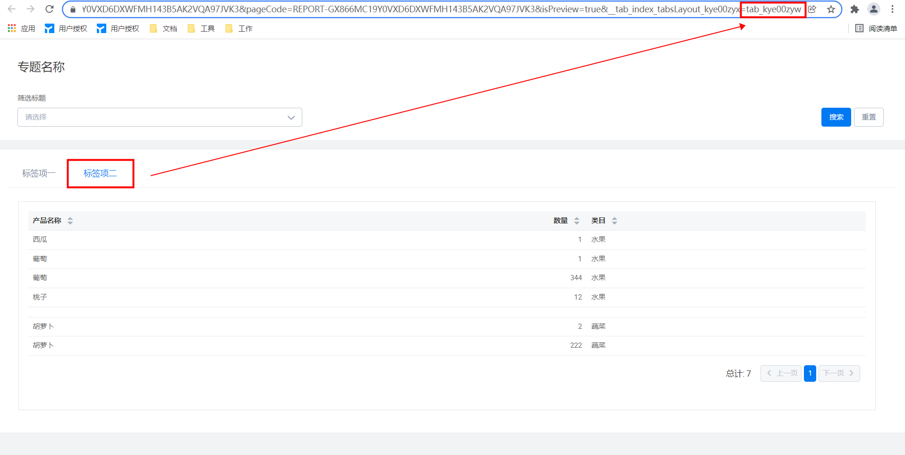Screen dimensions: 905x455
Task: Open the 阅读清单 reading list
Action: coord(876,29)
